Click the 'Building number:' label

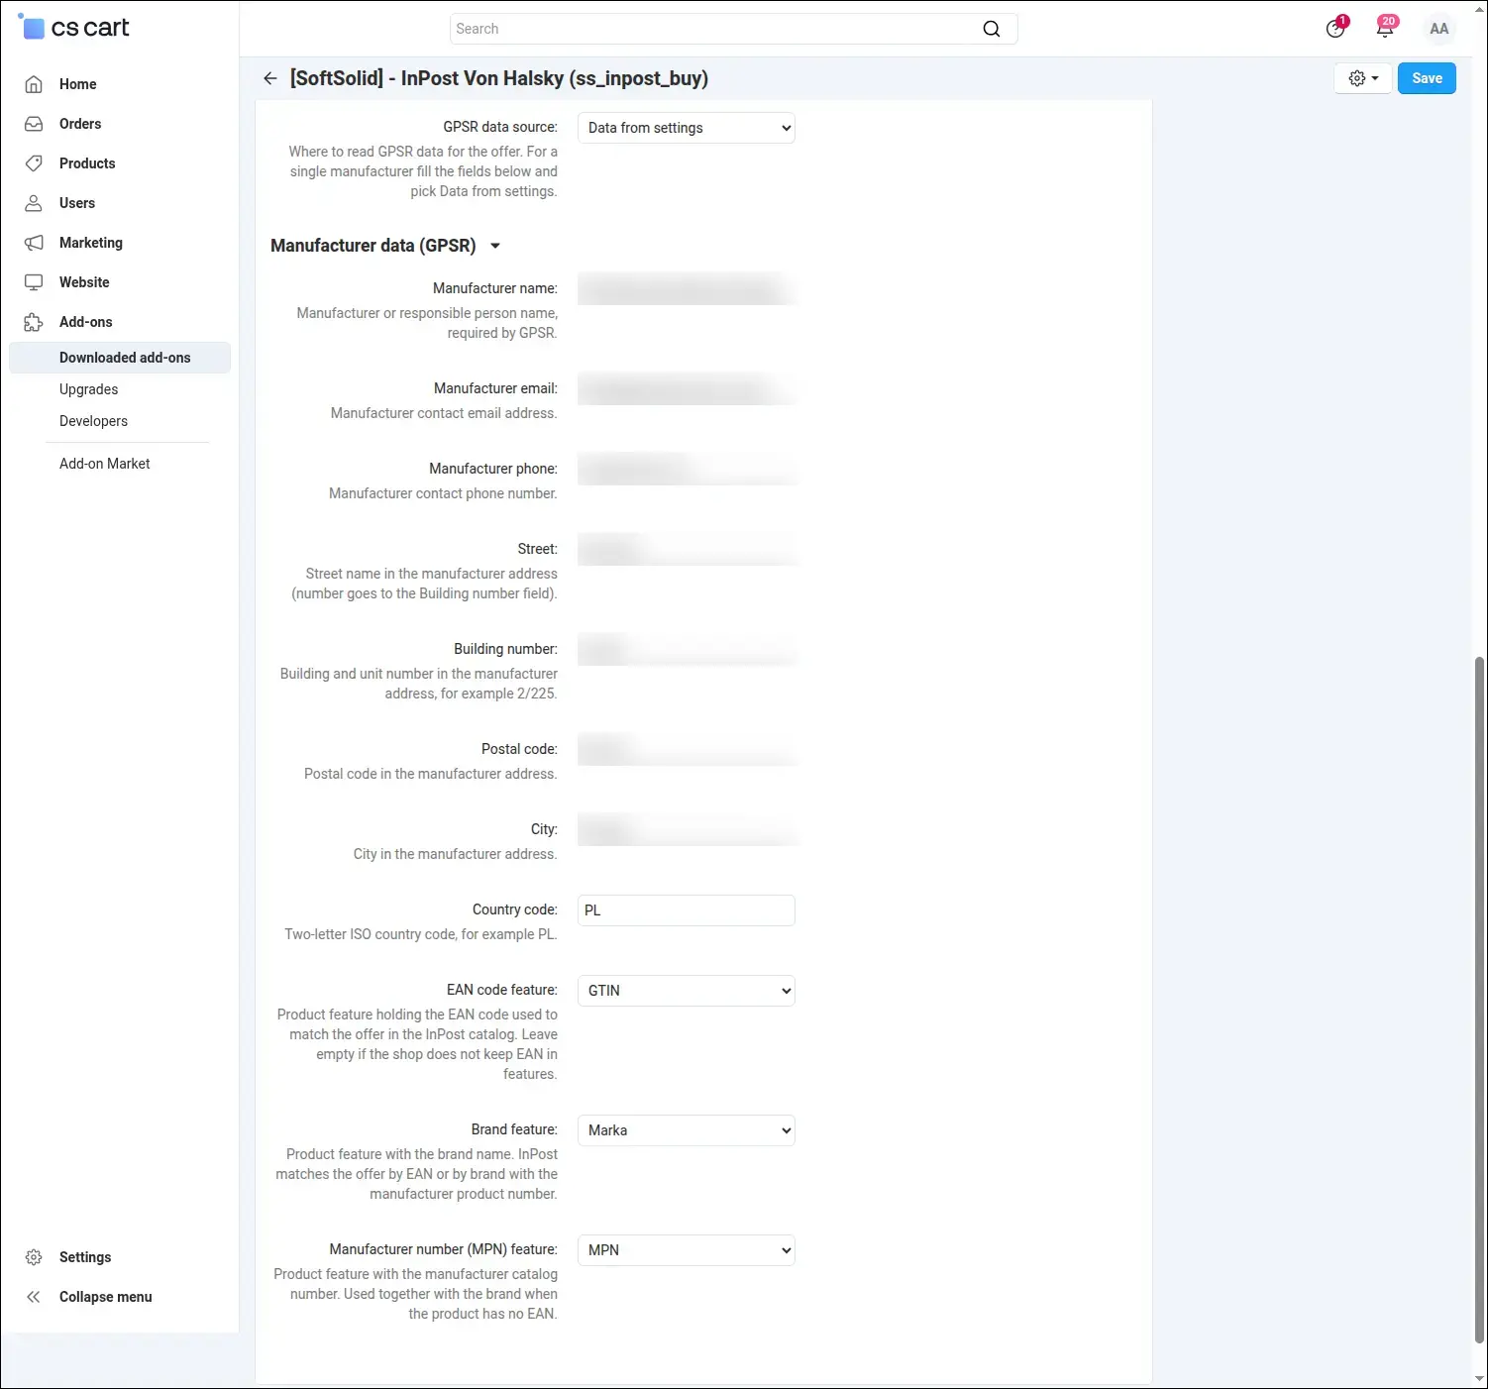[506, 649]
